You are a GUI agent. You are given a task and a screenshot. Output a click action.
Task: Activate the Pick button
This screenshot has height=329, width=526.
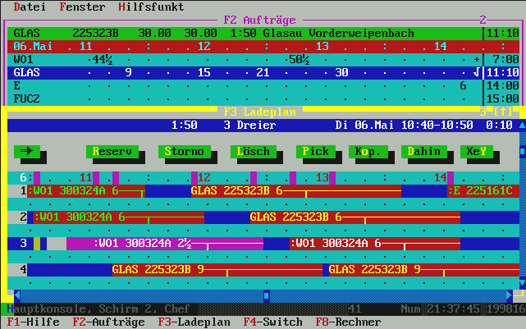point(315,151)
